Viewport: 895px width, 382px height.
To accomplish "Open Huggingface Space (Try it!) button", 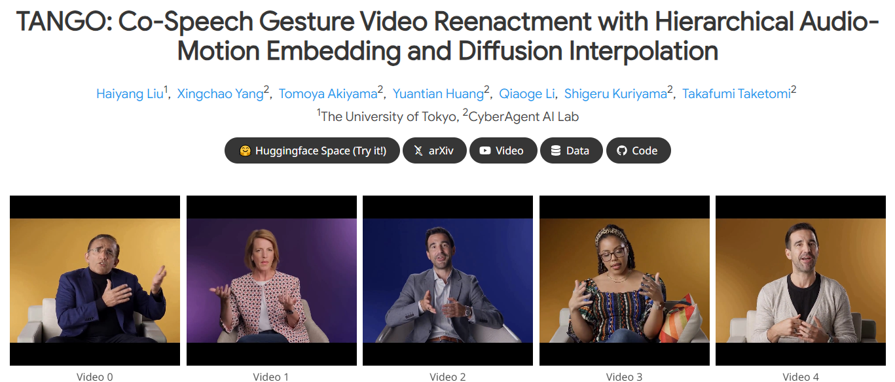I will point(312,150).
